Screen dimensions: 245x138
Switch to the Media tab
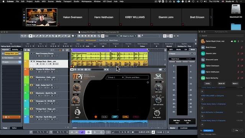click(178, 49)
